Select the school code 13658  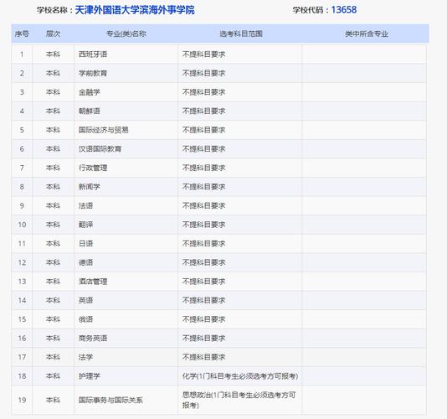[x=344, y=10]
